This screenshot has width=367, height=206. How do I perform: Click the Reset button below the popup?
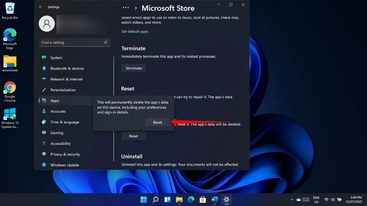[134, 136]
